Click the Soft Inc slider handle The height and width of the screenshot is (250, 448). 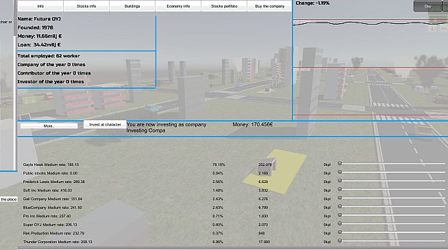click(340, 189)
